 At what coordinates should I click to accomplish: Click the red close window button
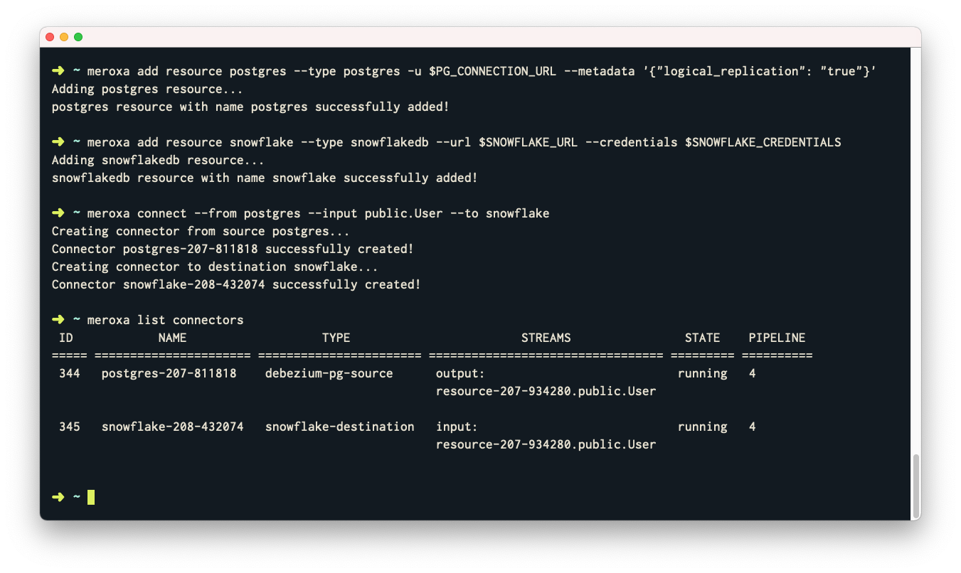point(50,37)
